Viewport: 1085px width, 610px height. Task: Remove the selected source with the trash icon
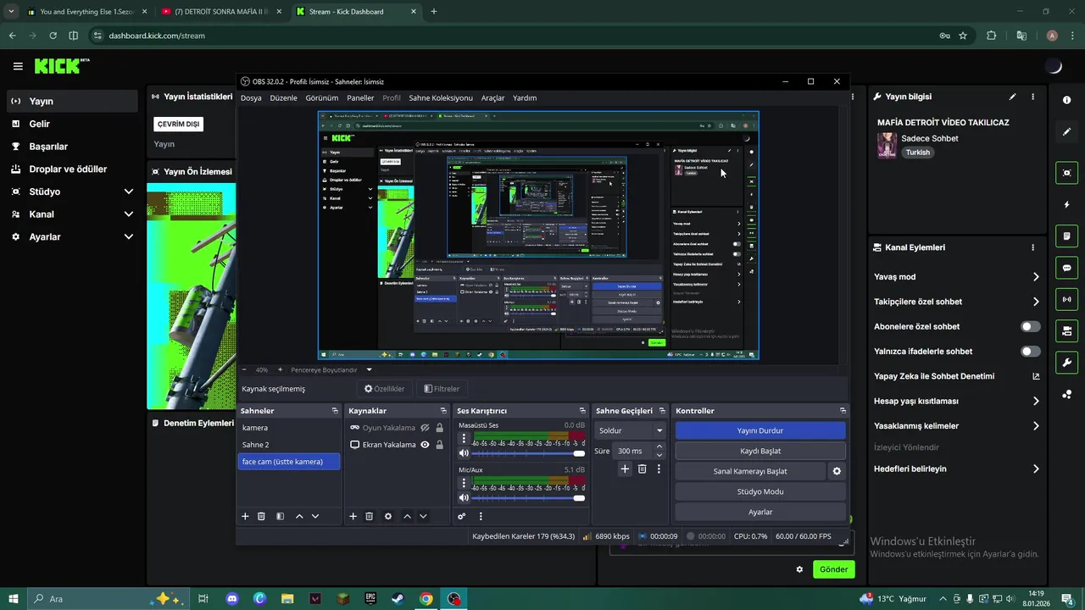coord(369,516)
